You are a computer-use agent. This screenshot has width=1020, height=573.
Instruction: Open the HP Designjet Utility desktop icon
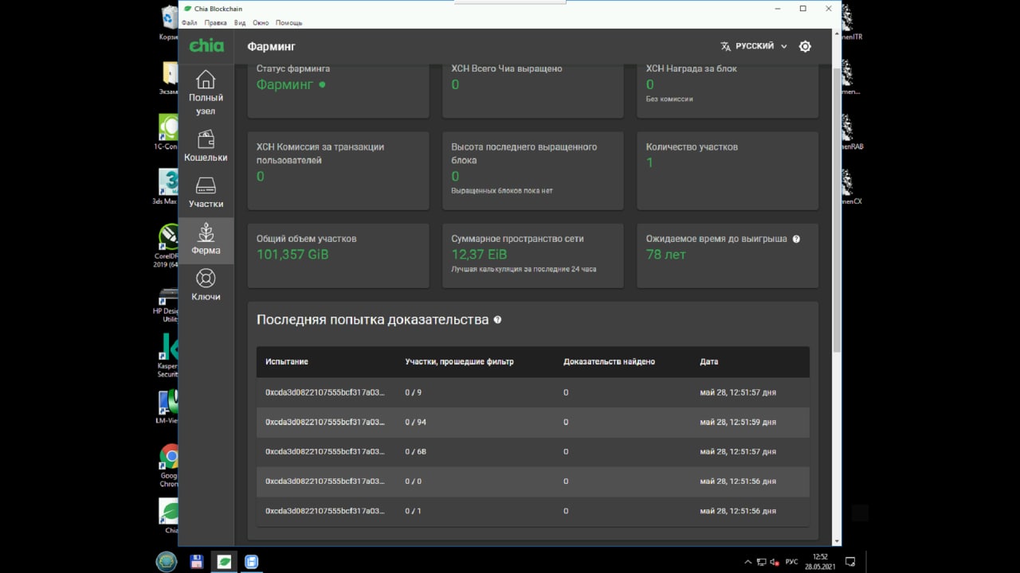point(167,305)
